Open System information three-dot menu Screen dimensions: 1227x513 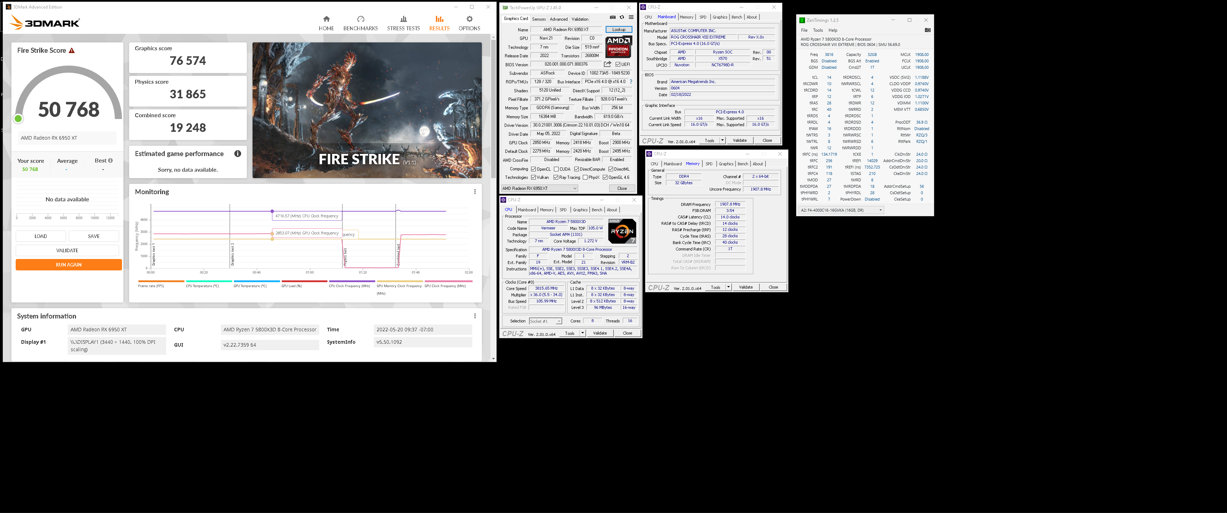474,316
